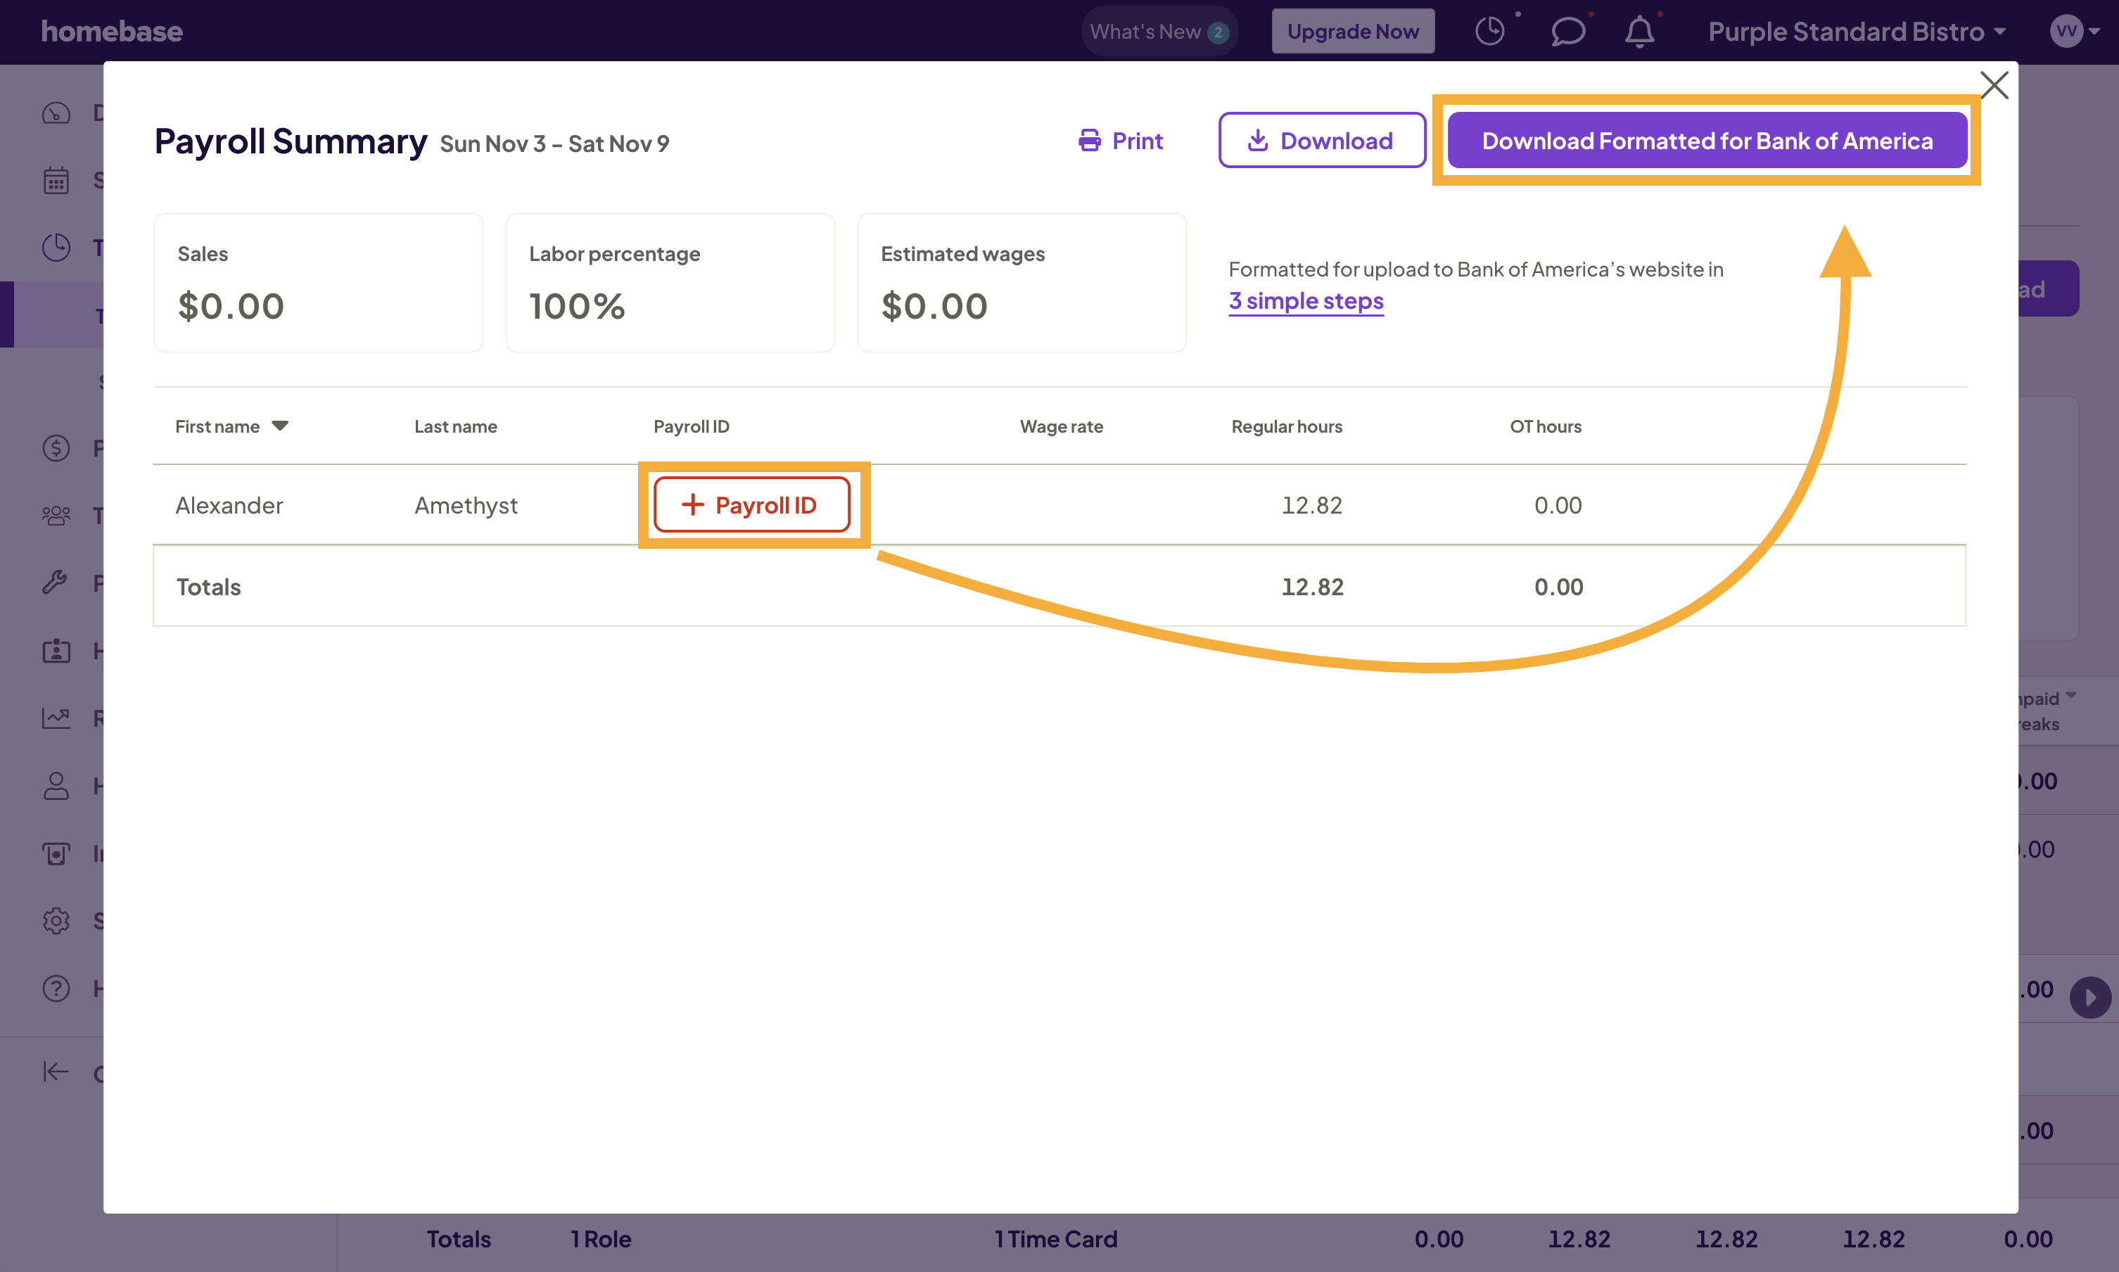The image size is (2119, 1272).
Task: Collapse the sidebar with arrow icon
Action: click(x=56, y=1071)
